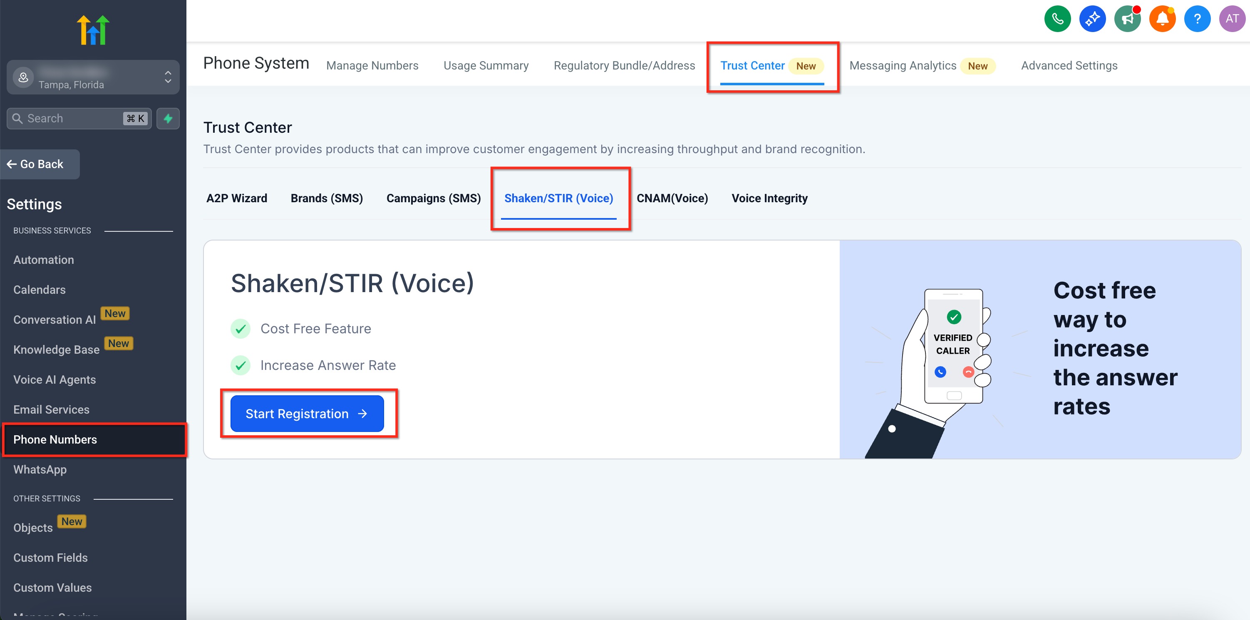Expand the Tampa, Florida location switcher
The width and height of the screenshot is (1250, 620).
(x=93, y=77)
